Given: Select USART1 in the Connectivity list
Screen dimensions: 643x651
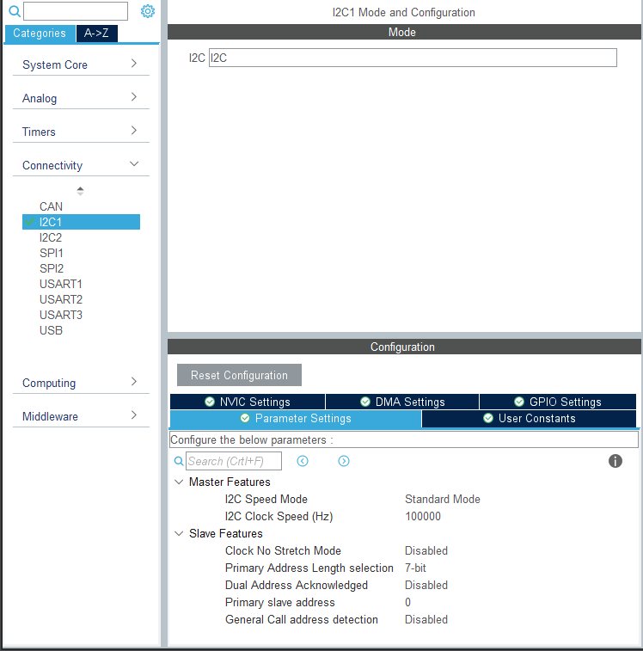Looking at the screenshot, I should coord(61,284).
